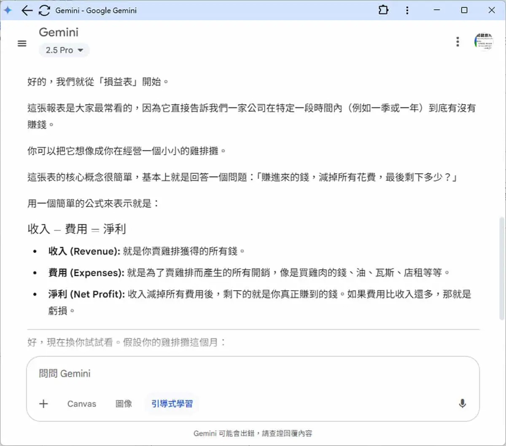Open the extensions puzzle icon
The height and width of the screenshot is (446, 506).
383,10
